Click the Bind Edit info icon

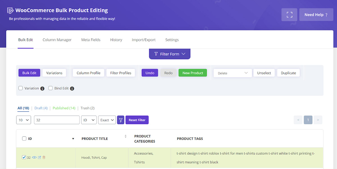72,88
